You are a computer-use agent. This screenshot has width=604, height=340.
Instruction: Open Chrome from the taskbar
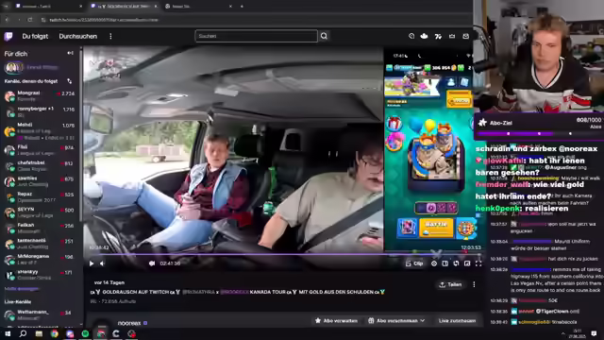tap(55, 333)
